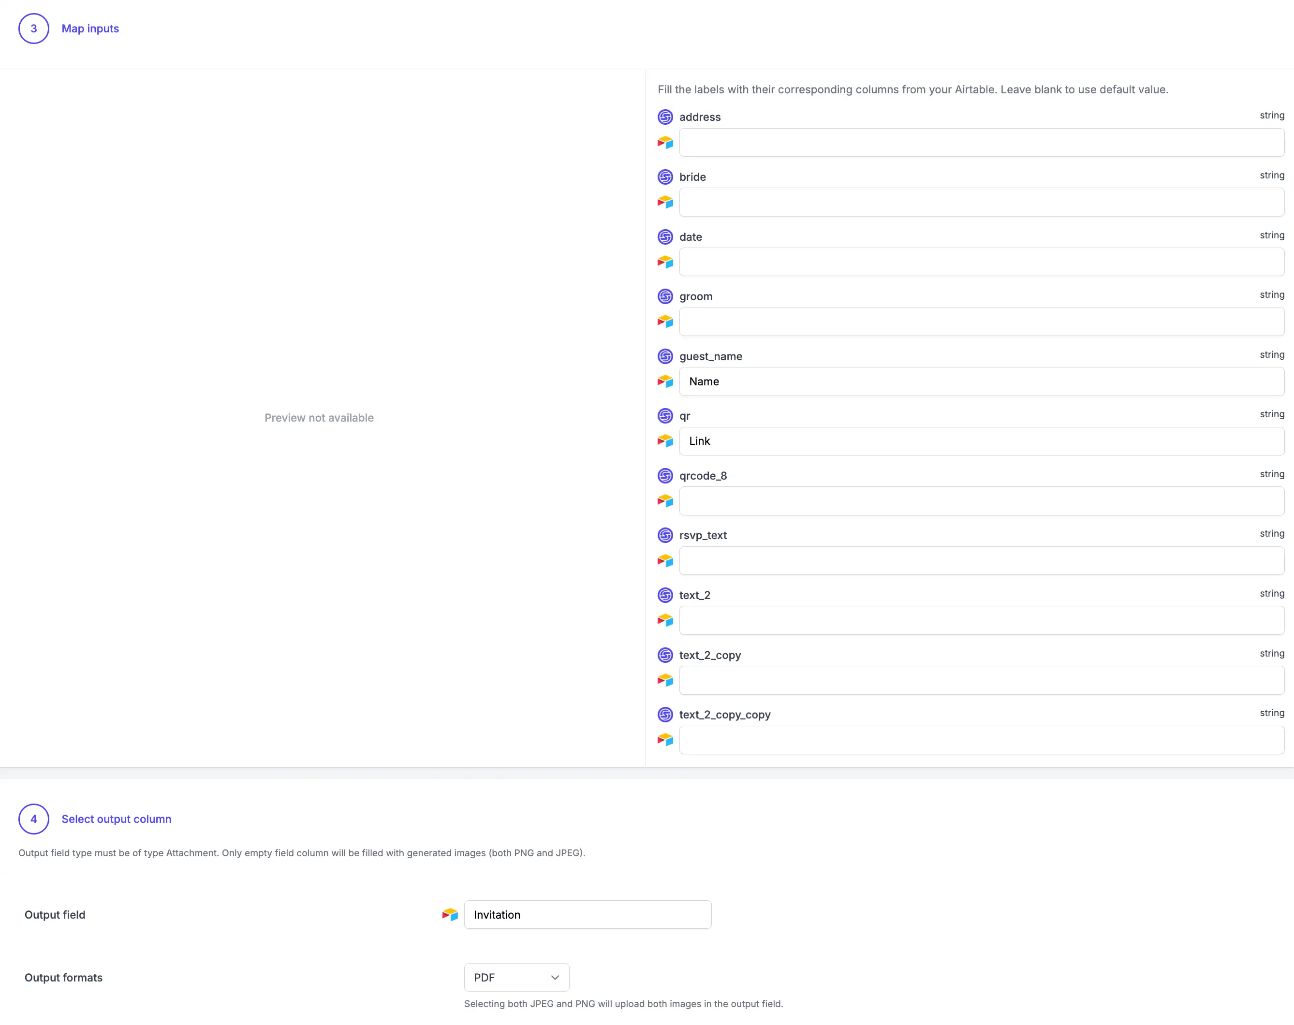Click the Airtable icon beside text_2_copy input

tap(665, 681)
